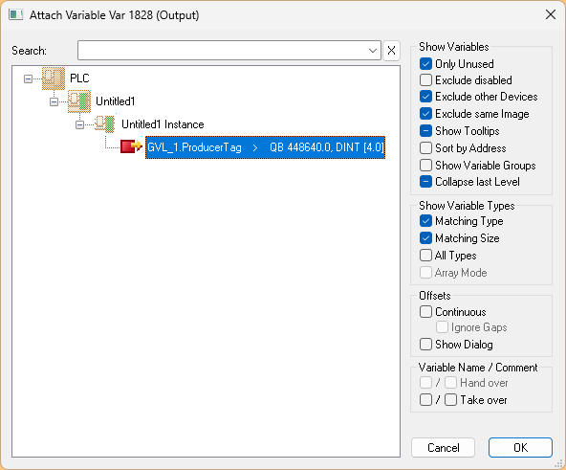
Task: Click the PLC node icon in tree
Action: (x=54, y=78)
